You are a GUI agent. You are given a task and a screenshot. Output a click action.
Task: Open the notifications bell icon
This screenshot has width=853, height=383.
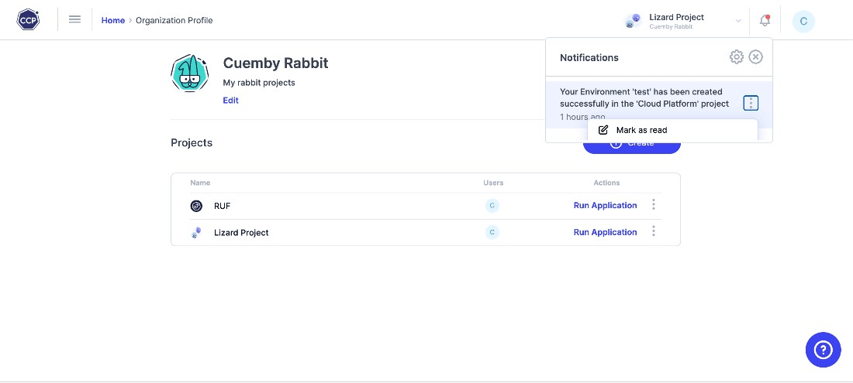click(x=765, y=21)
